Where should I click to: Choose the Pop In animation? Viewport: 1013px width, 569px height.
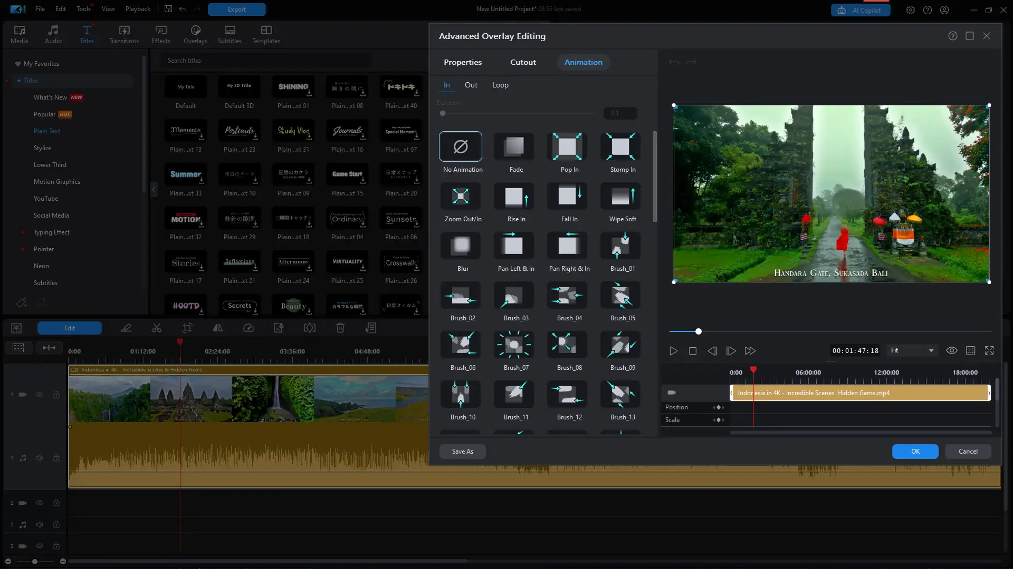(567, 147)
